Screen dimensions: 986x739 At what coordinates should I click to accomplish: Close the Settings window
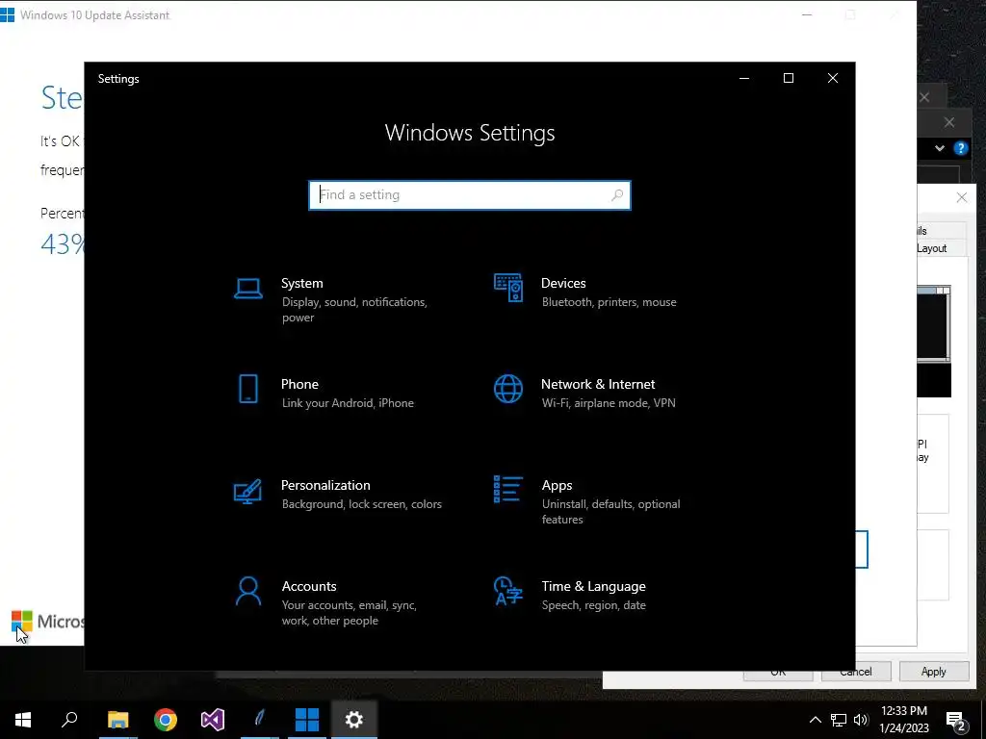click(x=833, y=78)
